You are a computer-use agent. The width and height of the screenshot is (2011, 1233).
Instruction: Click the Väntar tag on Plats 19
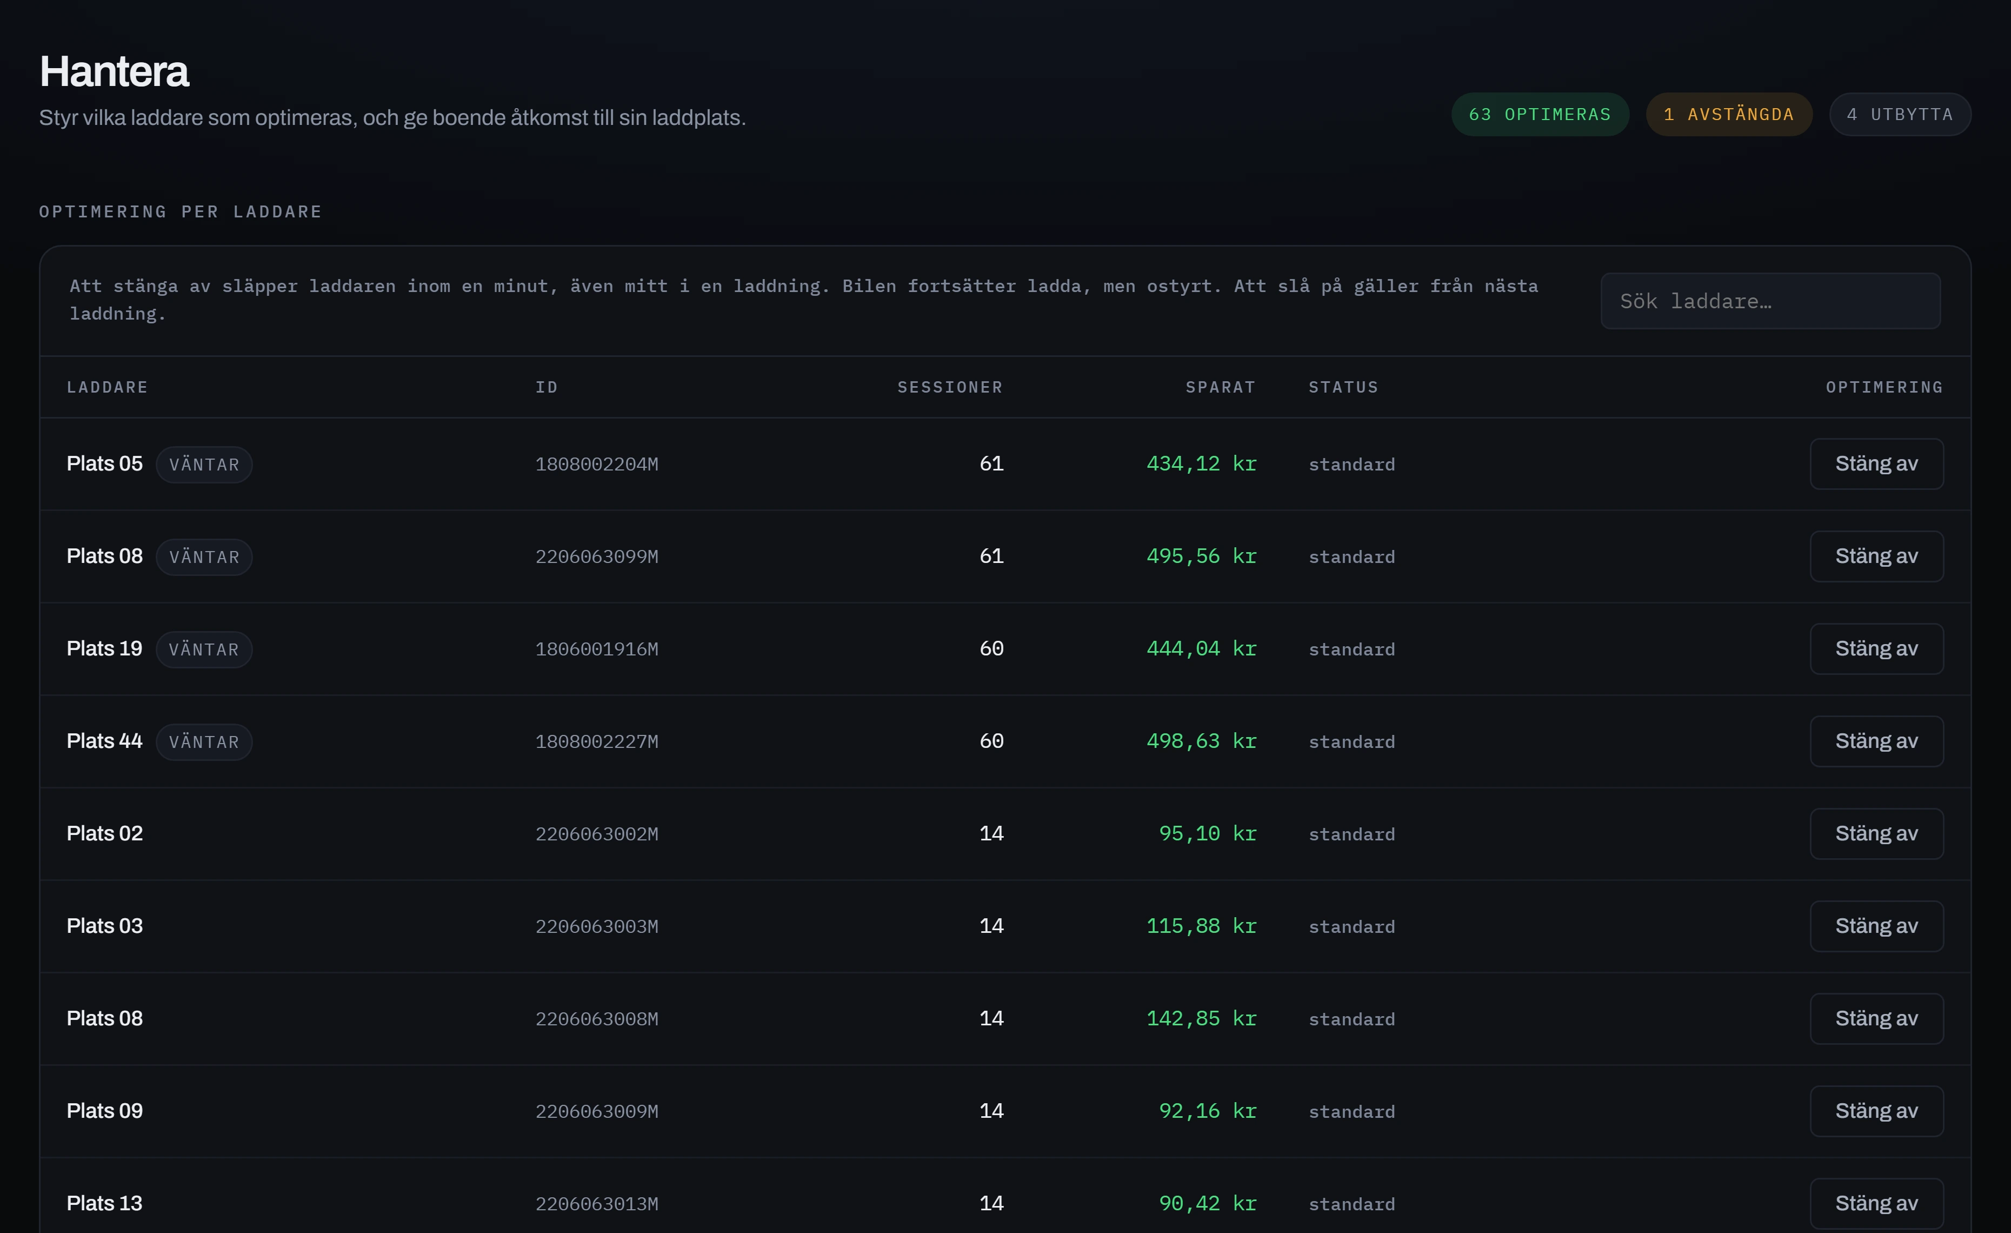point(204,649)
